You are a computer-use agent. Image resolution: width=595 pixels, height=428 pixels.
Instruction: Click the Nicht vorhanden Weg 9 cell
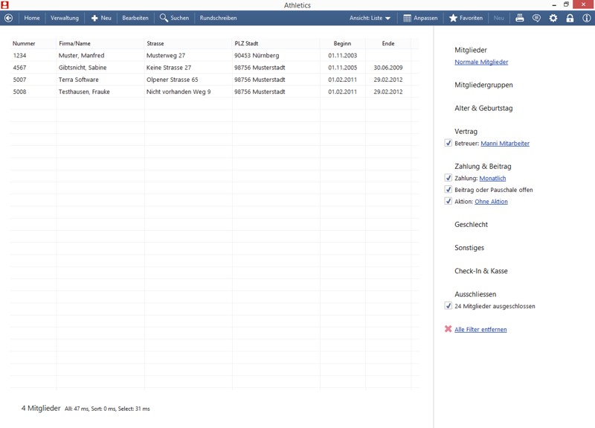(178, 92)
